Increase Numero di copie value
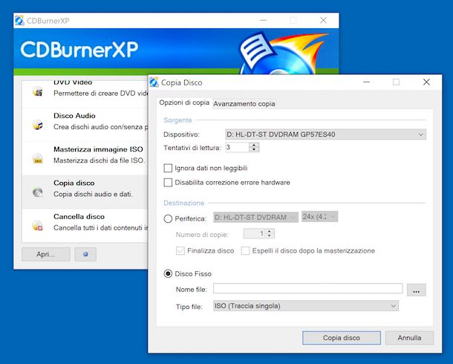Image resolution: width=453 pixels, height=364 pixels. [270, 231]
